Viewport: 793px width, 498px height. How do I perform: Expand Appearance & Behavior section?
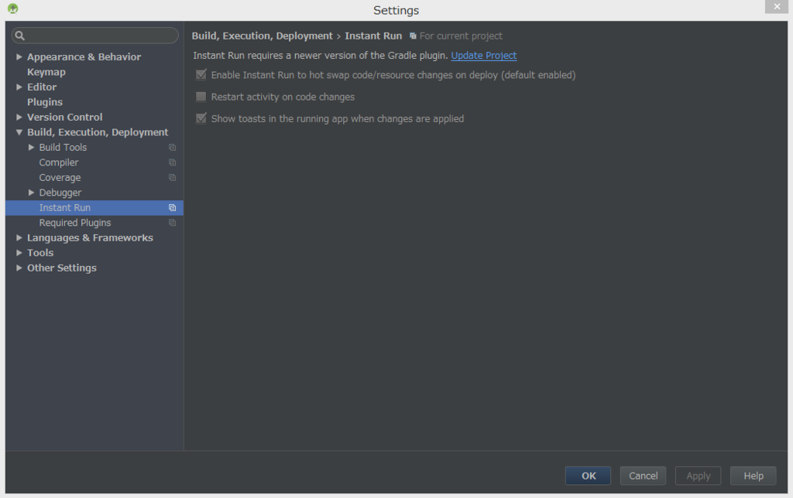(19, 56)
